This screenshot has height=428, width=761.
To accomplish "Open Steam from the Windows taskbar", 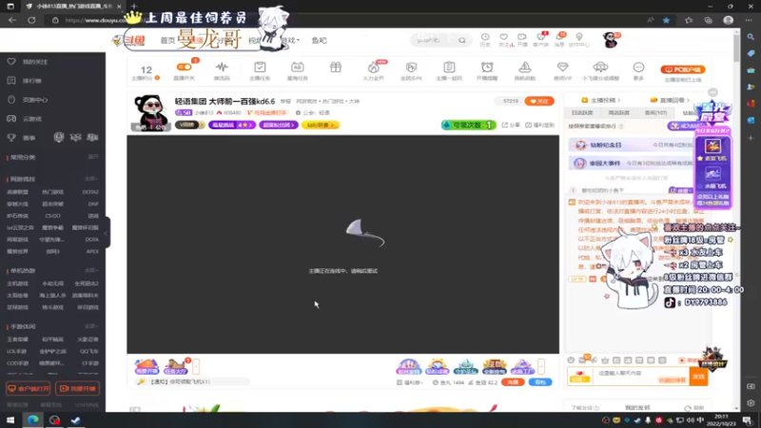I will (x=75, y=419).
